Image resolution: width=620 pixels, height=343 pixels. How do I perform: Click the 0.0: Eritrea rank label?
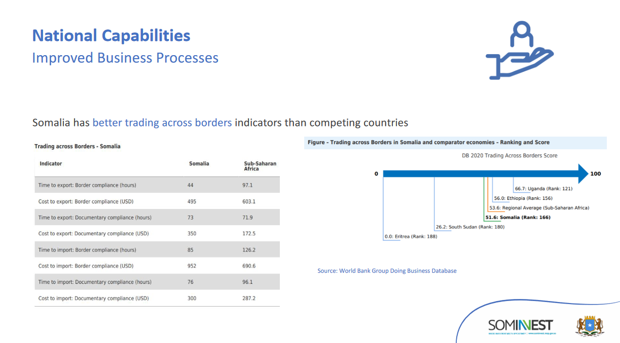point(411,237)
